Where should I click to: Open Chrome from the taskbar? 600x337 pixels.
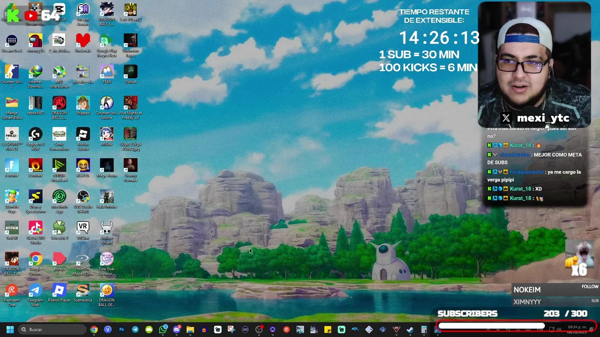click(x=94, y=330)
